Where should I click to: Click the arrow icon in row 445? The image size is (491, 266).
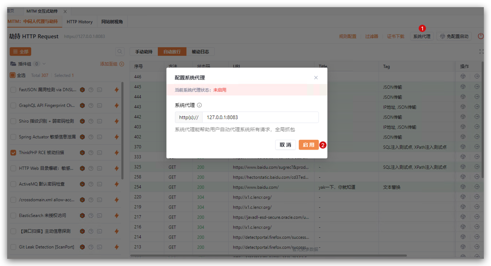477,87
